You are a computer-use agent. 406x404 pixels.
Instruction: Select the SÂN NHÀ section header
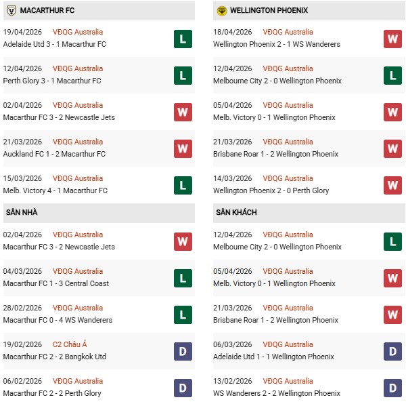(22, 213)
